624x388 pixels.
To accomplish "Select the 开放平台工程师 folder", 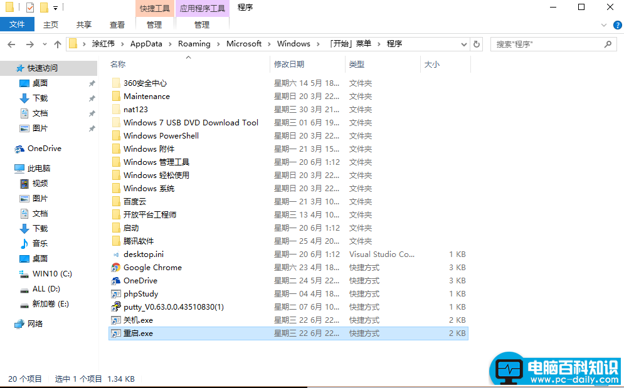I will (288, 215).
